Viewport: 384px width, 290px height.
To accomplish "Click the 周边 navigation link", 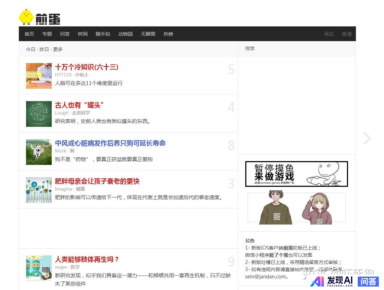I will click(x=329, y=34).
